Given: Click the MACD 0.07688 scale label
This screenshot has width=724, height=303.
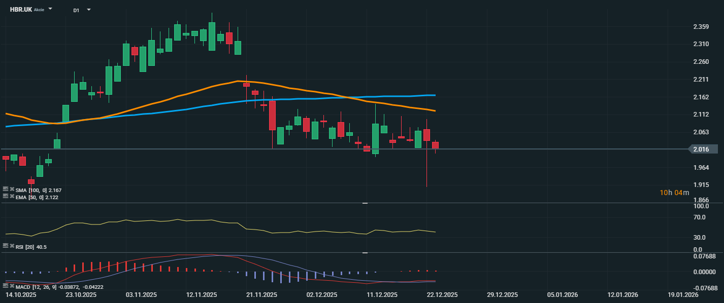Looking at the screenshot, I should click(x=705, y=256).
